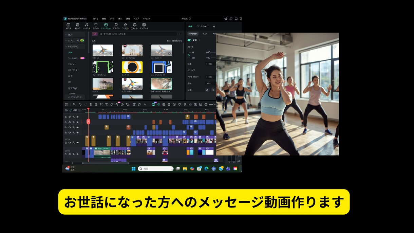
Task: Open the メディア tab in Filmora
Action: tap(68, 26)
